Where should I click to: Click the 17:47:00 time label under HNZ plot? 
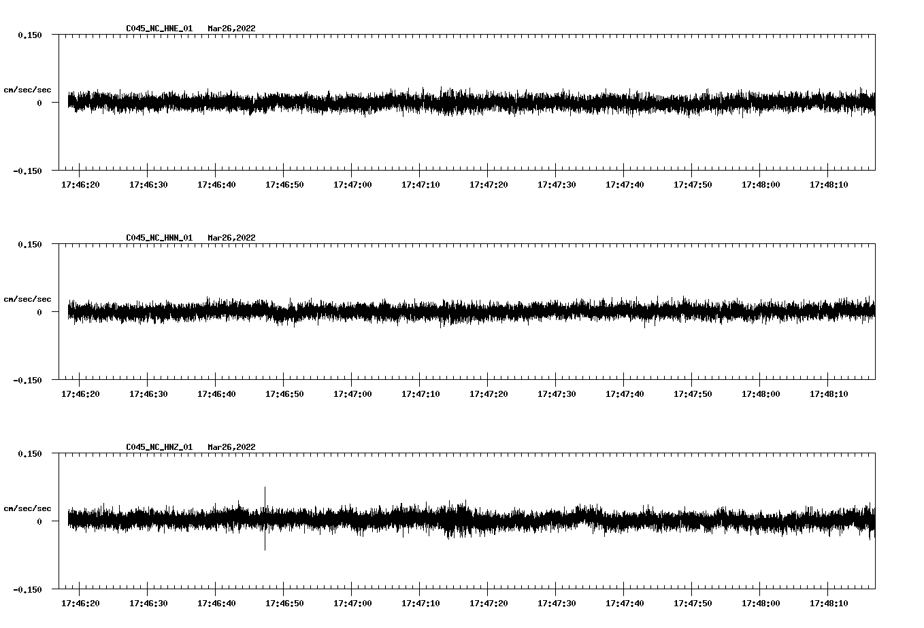tap(352, 604)
